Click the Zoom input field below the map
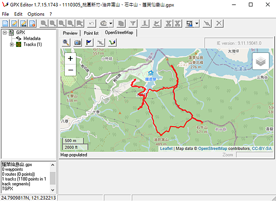Viewport: 276px width, 201px height. (x=254, y=155)
